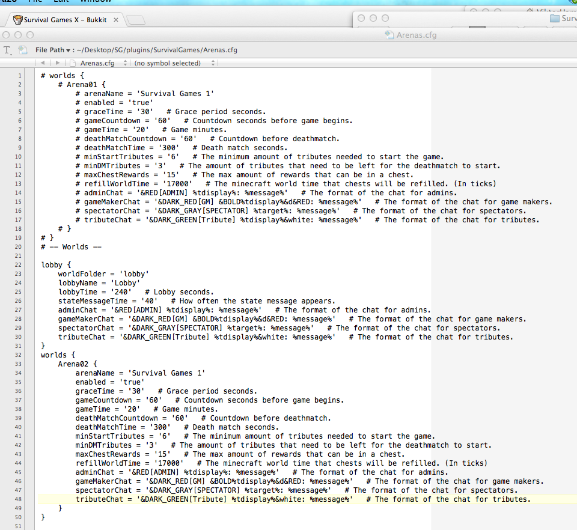Click the folder icon in background window
Viewport: 577px width, 530px height.
[x=555, y=18]
